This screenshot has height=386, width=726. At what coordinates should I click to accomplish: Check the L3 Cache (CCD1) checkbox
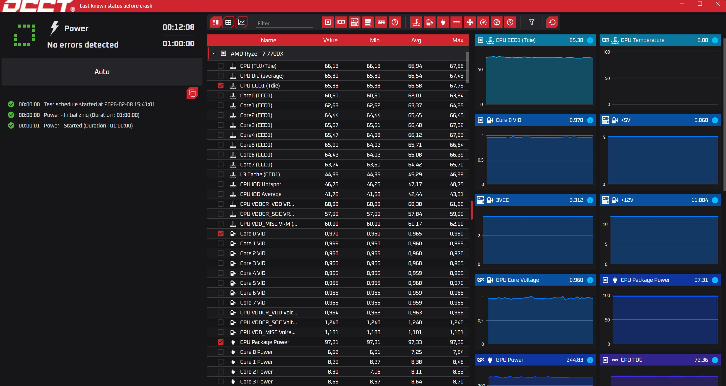(x=221, y=174)
